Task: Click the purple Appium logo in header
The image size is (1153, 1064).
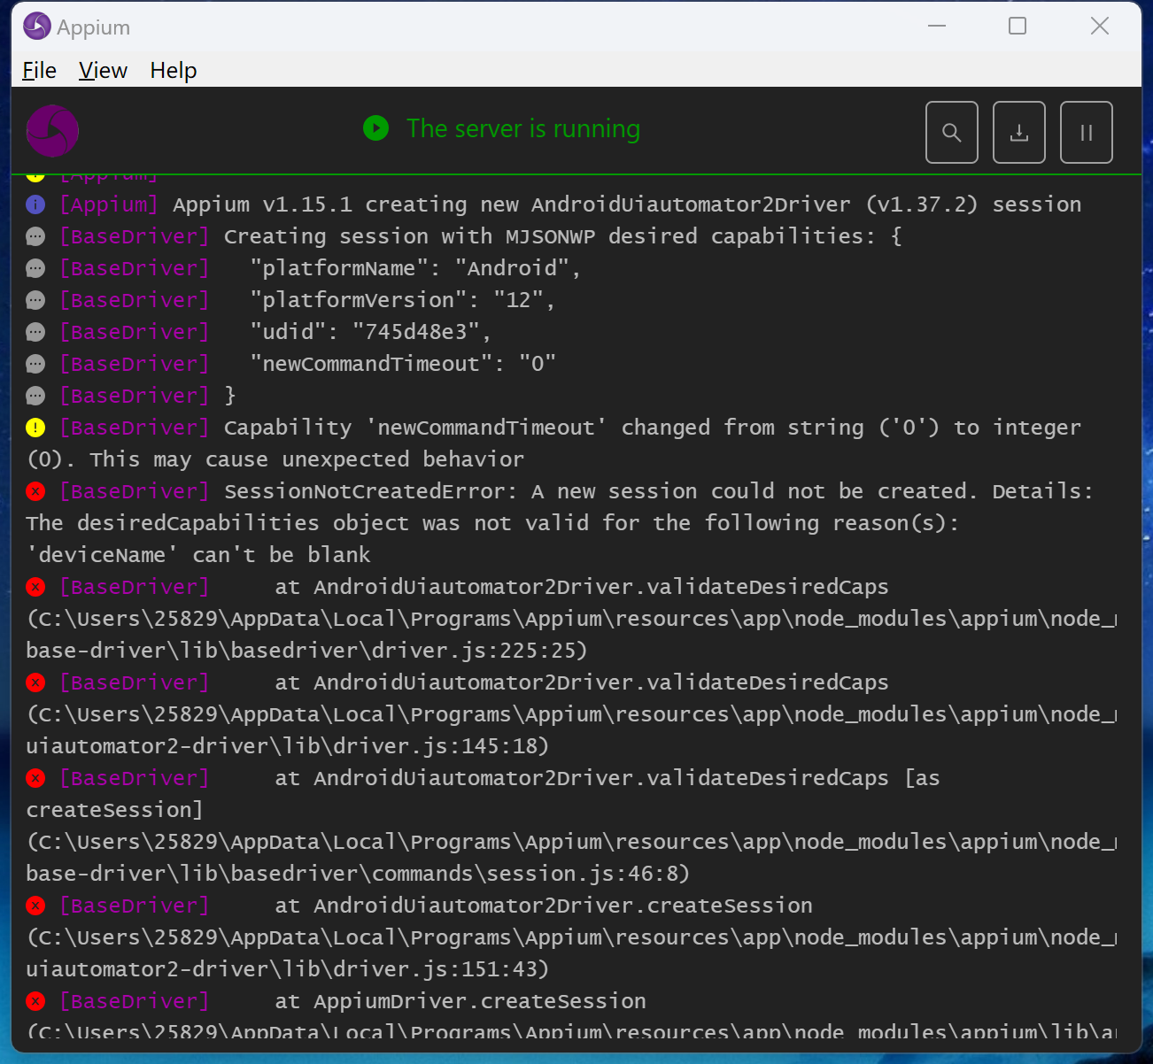Action: coord(52,131)
